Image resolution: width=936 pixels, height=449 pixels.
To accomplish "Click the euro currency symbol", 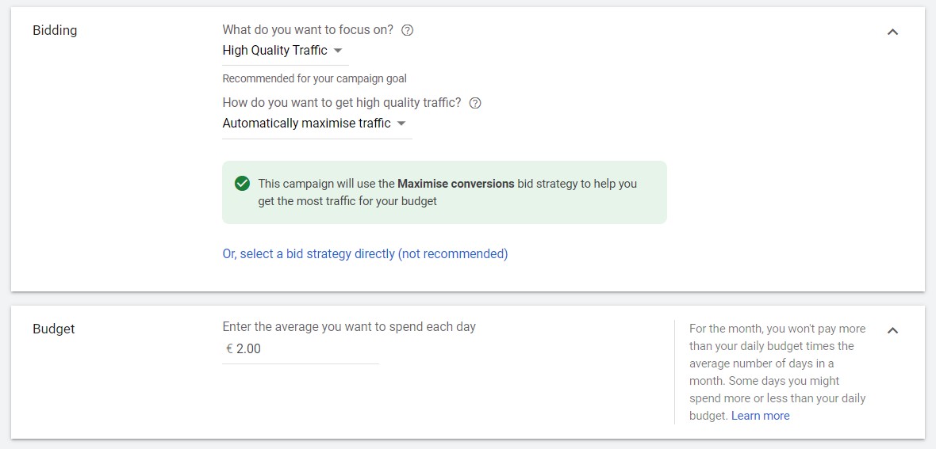I will pyautogui.click(x=229, y=349).
